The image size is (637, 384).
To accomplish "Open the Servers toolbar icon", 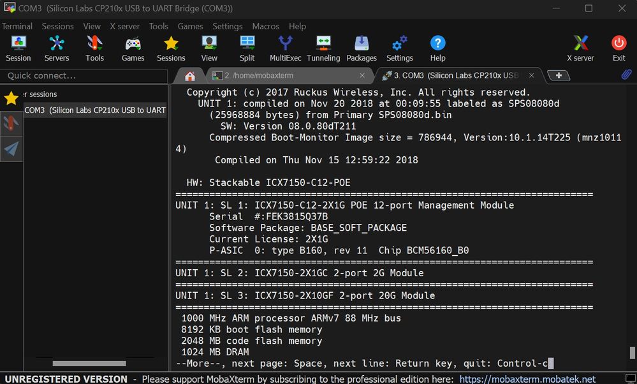I will tap(57, 48).
